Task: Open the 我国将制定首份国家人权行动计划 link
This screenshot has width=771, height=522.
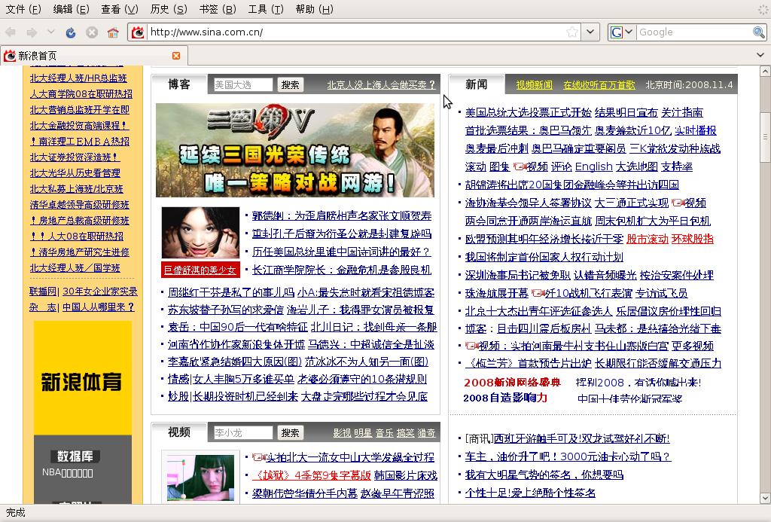Action: point(544,257)
